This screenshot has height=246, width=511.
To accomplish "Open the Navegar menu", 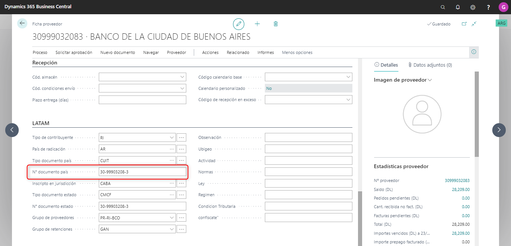I will click(x=151, y=52).
